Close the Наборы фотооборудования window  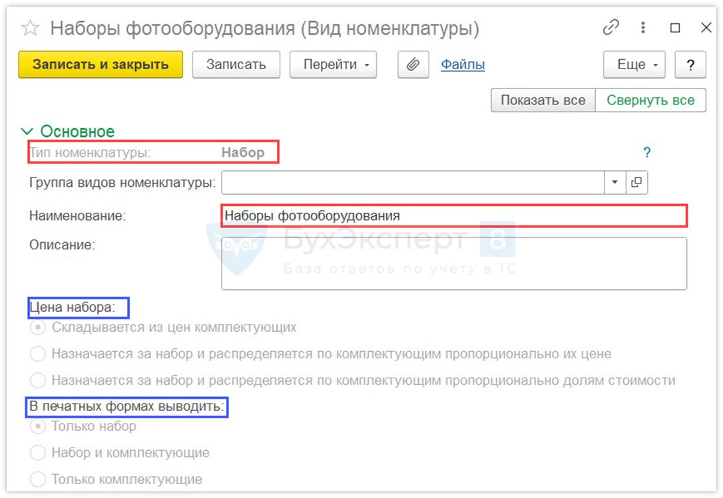(706, 28)
